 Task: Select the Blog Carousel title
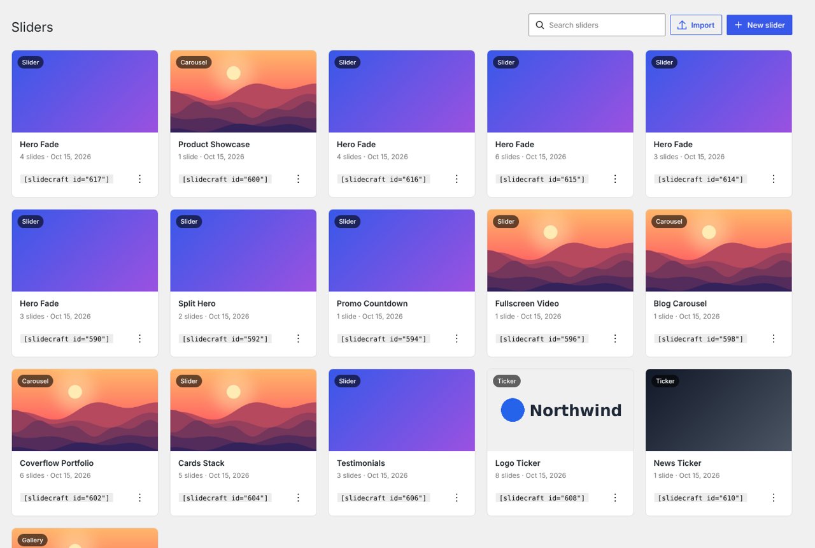680,303
